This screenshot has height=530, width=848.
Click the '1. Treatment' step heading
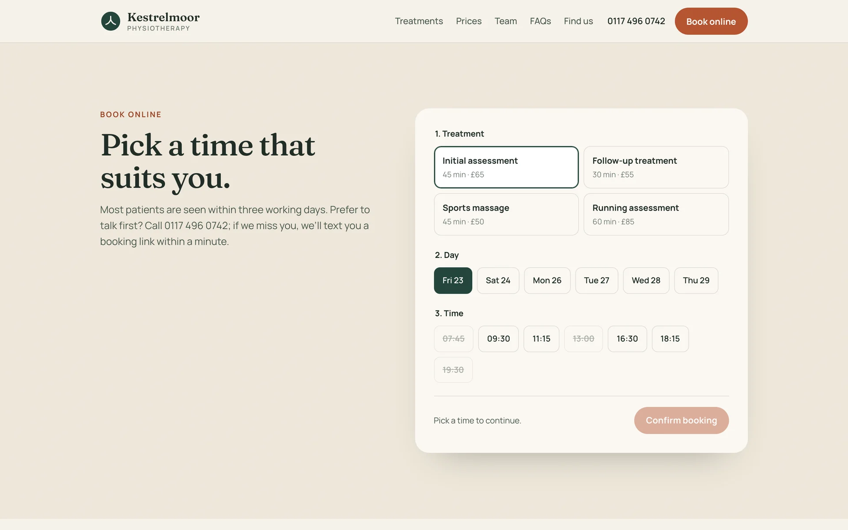click(459, 134)
